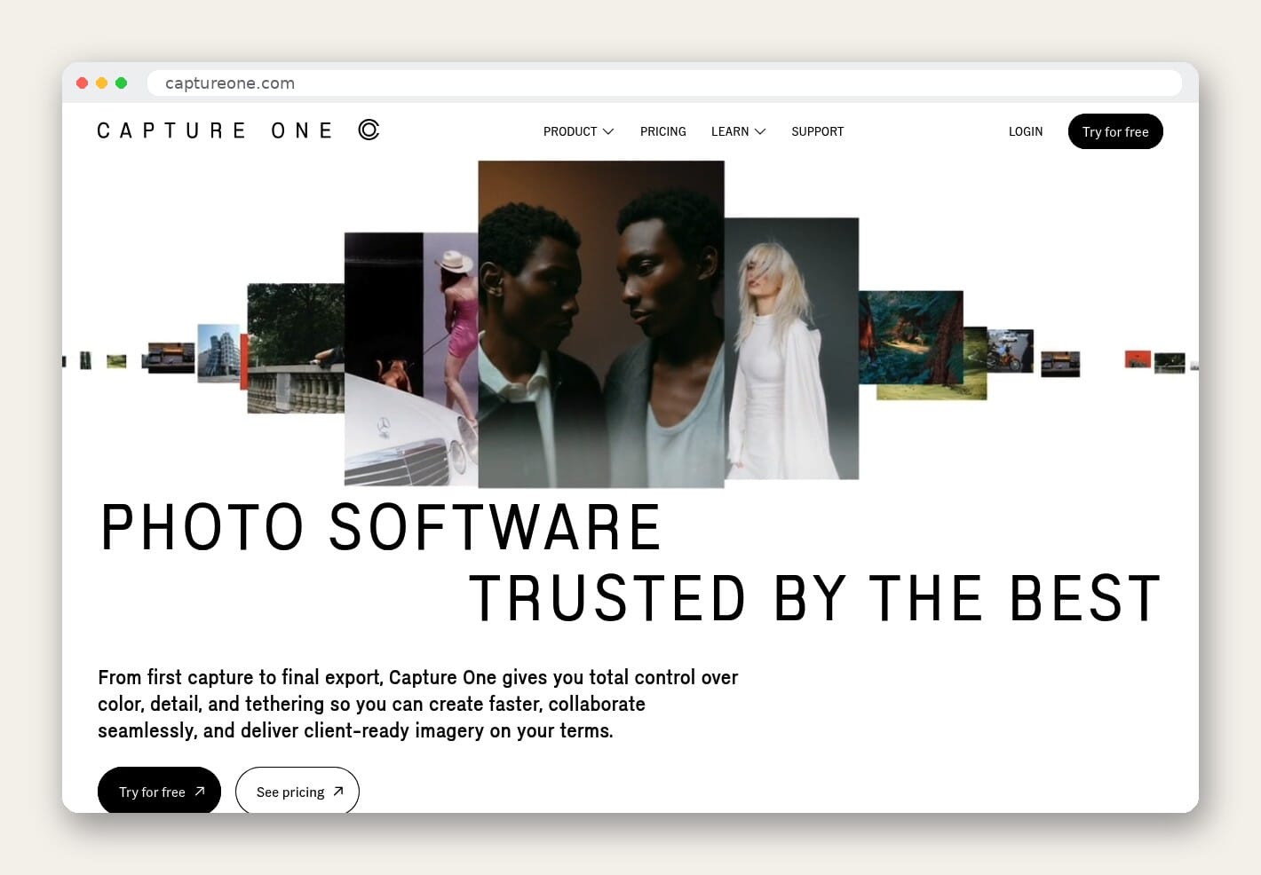1261x875 pixels.
Task: Select the blonde woman in white photo
Action: click(791, 348)
